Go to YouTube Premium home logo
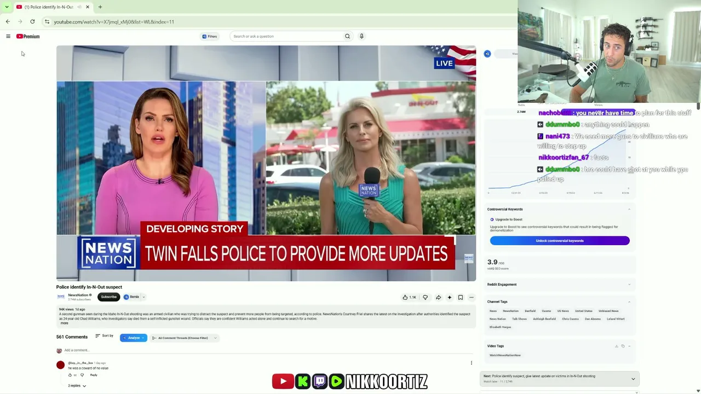This screenshot has height=394, width=701. (28, 36)
